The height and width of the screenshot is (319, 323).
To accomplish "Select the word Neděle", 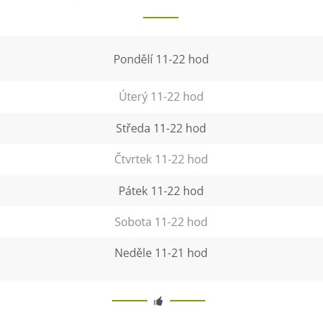I will (133, 253).
